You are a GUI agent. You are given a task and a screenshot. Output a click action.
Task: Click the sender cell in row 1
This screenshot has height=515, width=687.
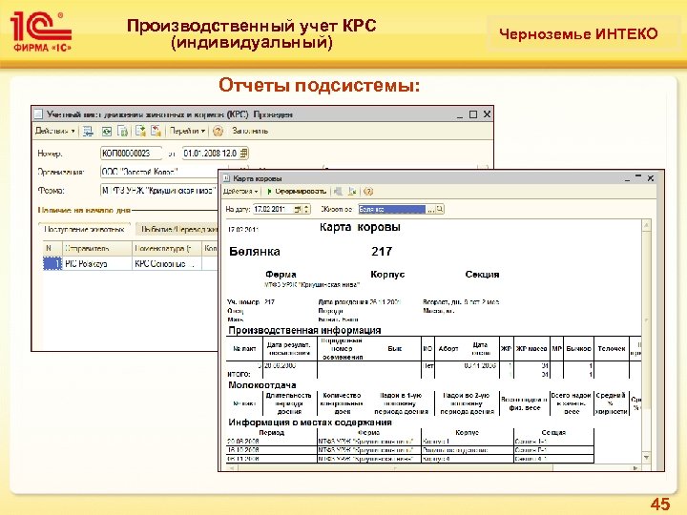click(96, 263)
